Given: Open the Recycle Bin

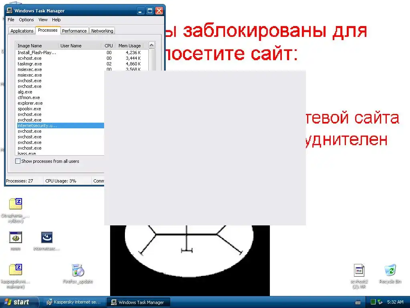Looking at the screenshot, I should click(390, 270).
